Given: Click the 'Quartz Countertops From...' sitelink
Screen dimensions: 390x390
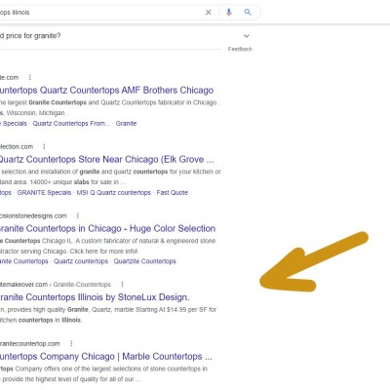Looking at the screenshot, I should coord(71,124).
